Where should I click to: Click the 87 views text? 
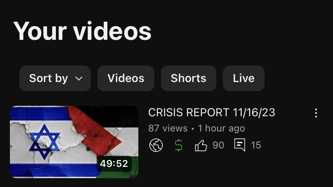click(168, 128)
